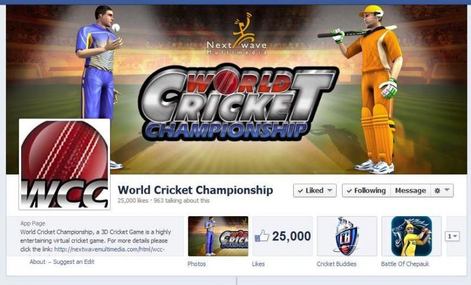This screenshot has height=285, width=471.
Task: Click the World Cricket Championship cover logo
Action: click(237, 102)
